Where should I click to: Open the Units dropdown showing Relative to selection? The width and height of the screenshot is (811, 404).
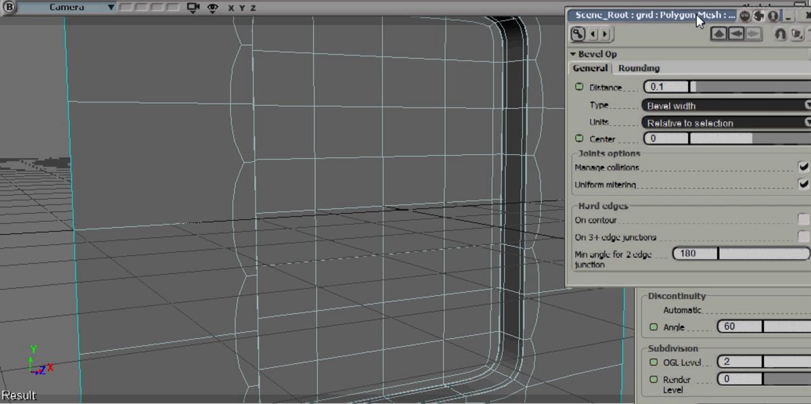pos(727,122)
